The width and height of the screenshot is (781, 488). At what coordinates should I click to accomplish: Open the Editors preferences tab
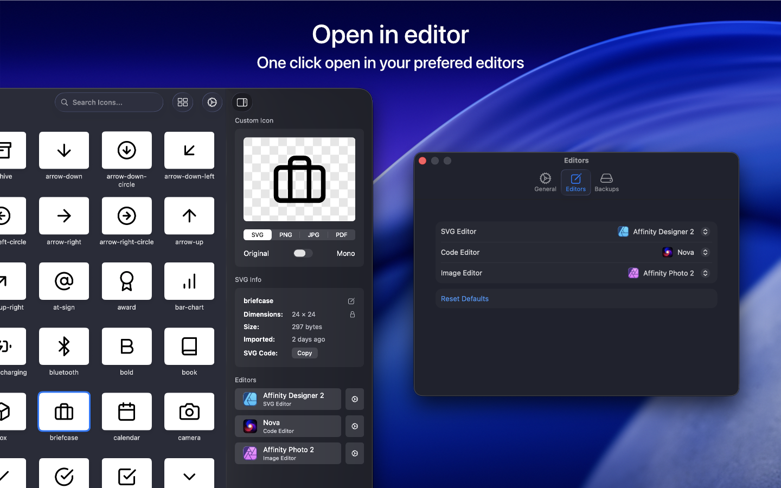pyautogui.click(x=576, y=182)
